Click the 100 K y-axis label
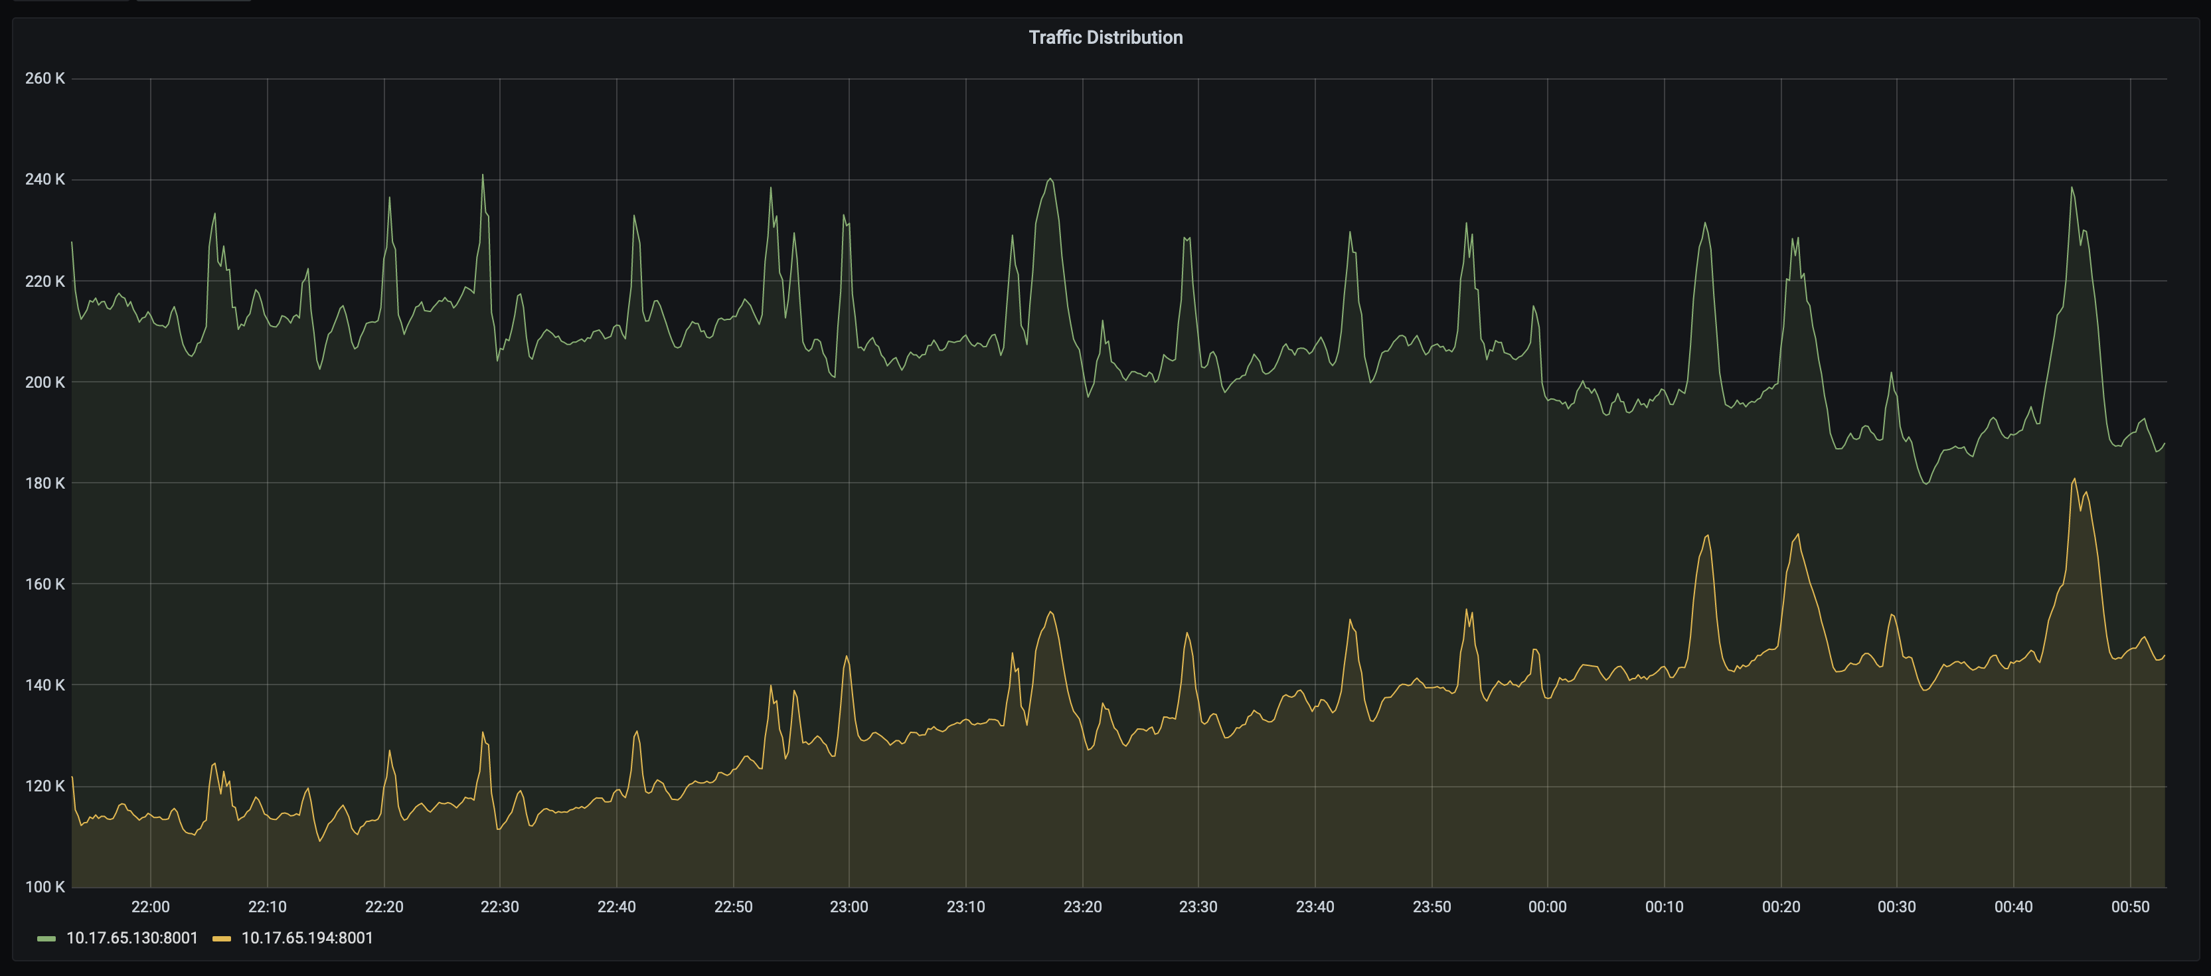Screen dimensions: 2211x976 pyautogui.click(x=44, y=887)
